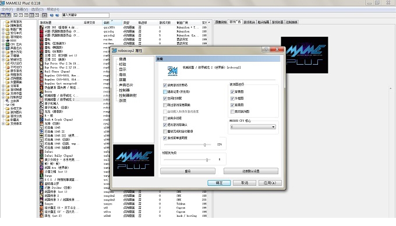Uncheck the 前景图 artwork checkbox
This screenshot has height=226, width=396.
[232, 105]
